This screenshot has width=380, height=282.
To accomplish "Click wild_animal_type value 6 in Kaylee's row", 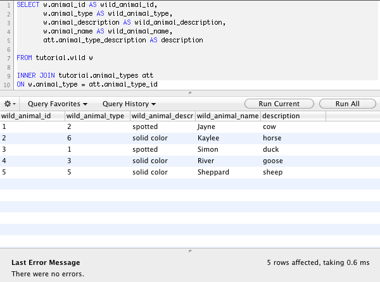I will click(98, 138).
